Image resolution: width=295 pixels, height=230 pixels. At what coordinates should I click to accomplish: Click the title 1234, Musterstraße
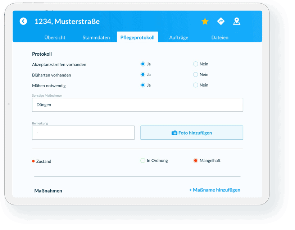click(x=67, y=22)
